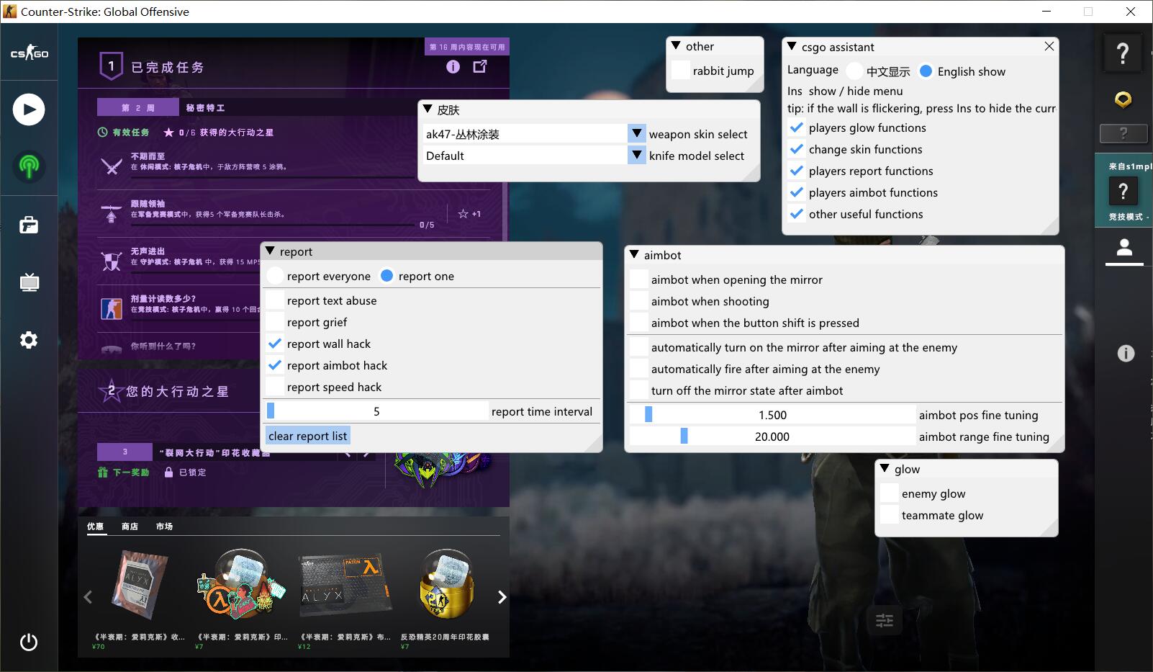
Task: Open weapon skin select dropdown arrow
Action: 637,134
